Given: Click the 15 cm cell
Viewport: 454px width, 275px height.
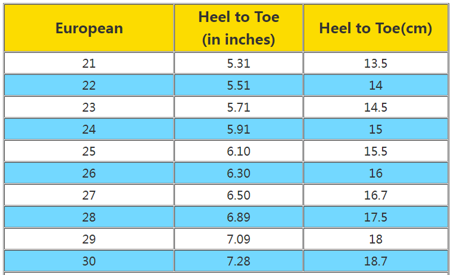Looking at the screenshot, I should point(375,129).
